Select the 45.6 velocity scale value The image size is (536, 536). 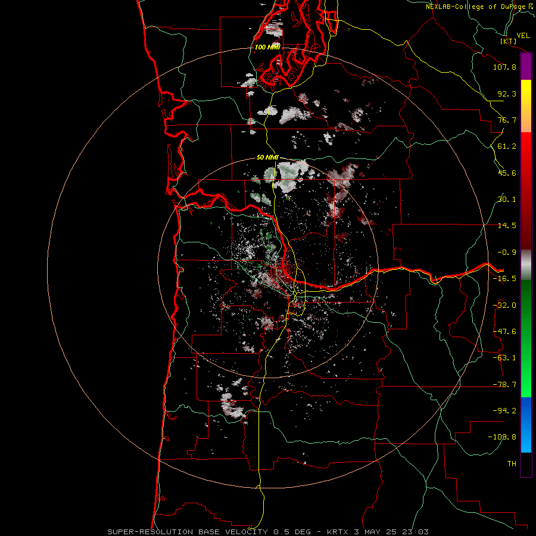(507, 173)
